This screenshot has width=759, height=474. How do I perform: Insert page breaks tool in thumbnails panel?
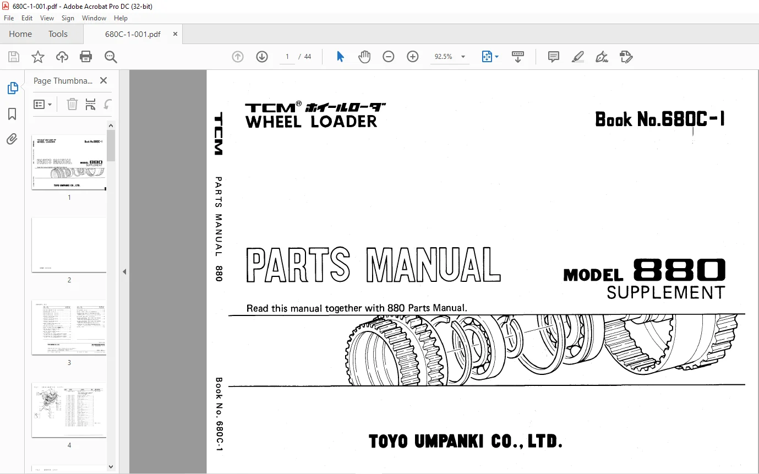pos(90,104)
